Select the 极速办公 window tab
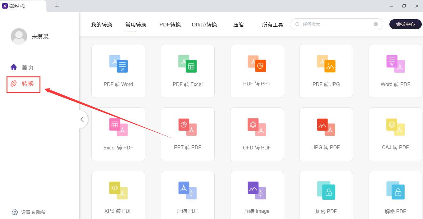 (x=23, y=6)
